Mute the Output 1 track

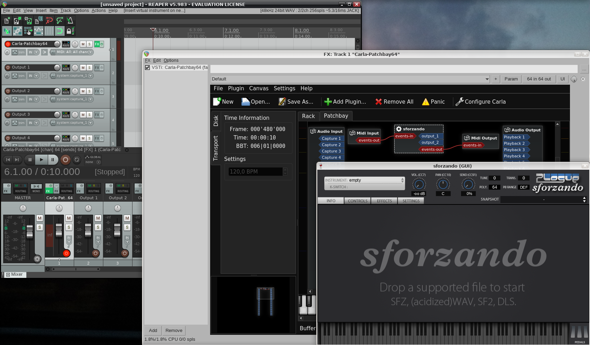(x=83, y=67)
